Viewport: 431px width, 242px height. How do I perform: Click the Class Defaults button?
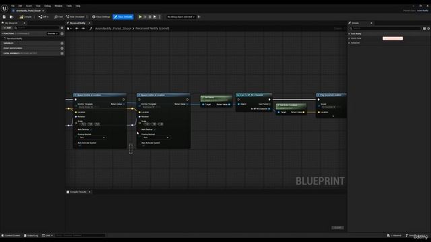tap(123, 17)
